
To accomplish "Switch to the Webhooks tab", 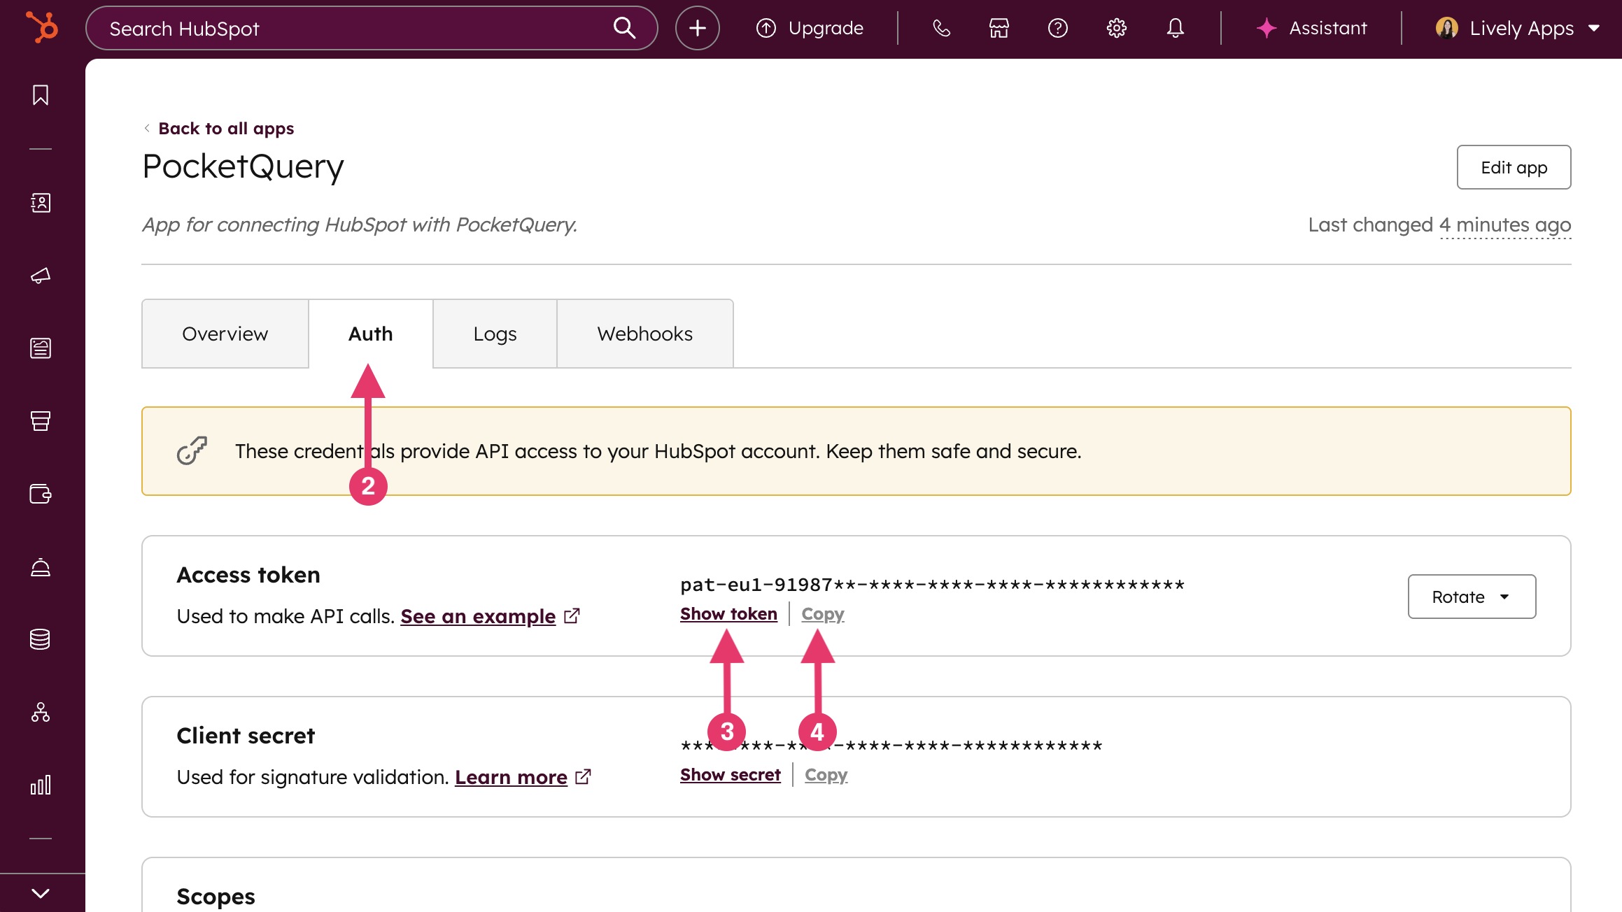I will [x=644, y=334].
